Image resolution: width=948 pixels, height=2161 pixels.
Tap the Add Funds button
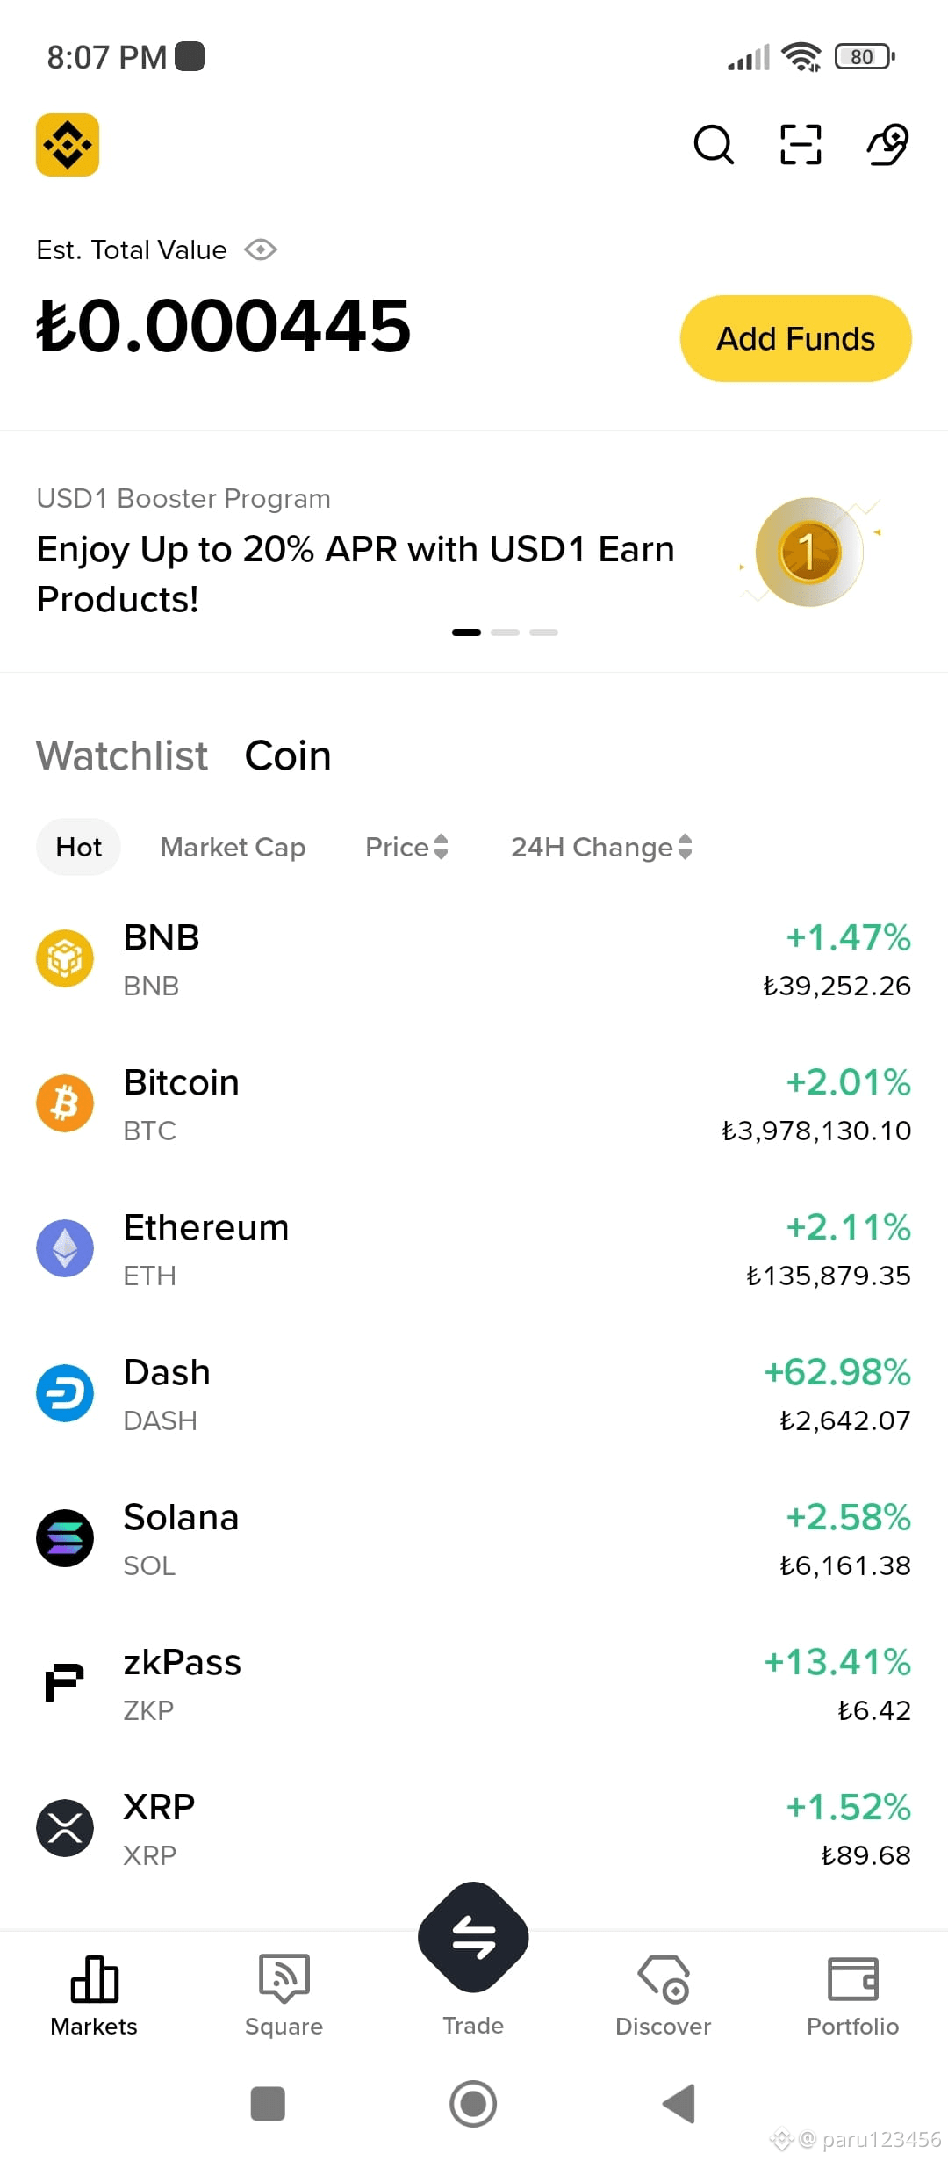[x=796, y=338]
